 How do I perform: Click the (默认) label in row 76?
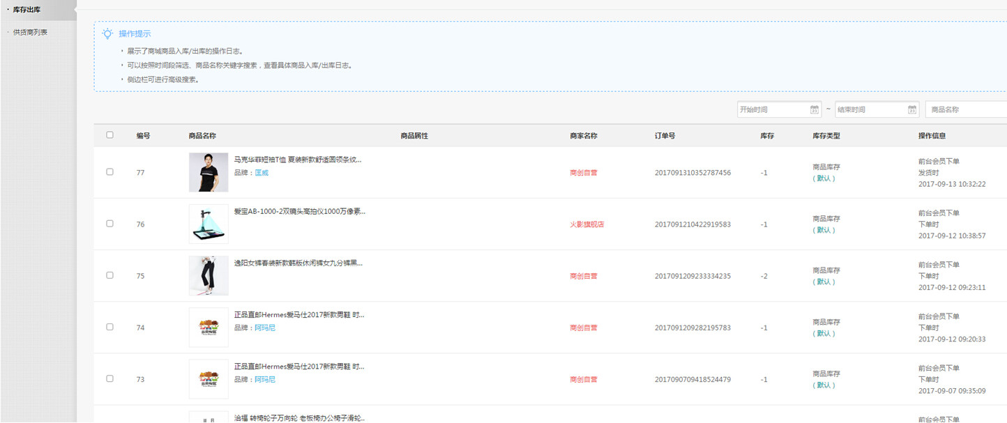824,230
